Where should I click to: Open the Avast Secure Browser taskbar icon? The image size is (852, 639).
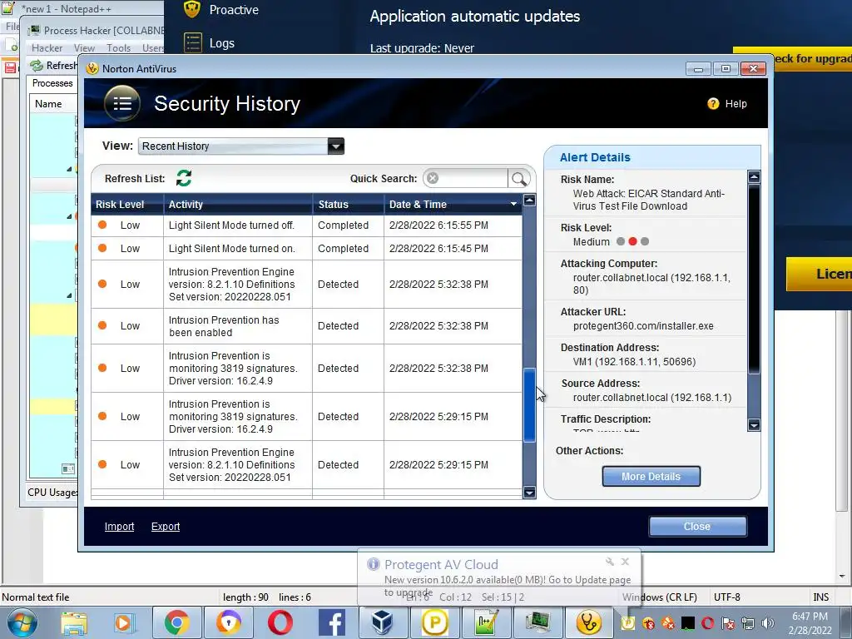click(228, 622)
